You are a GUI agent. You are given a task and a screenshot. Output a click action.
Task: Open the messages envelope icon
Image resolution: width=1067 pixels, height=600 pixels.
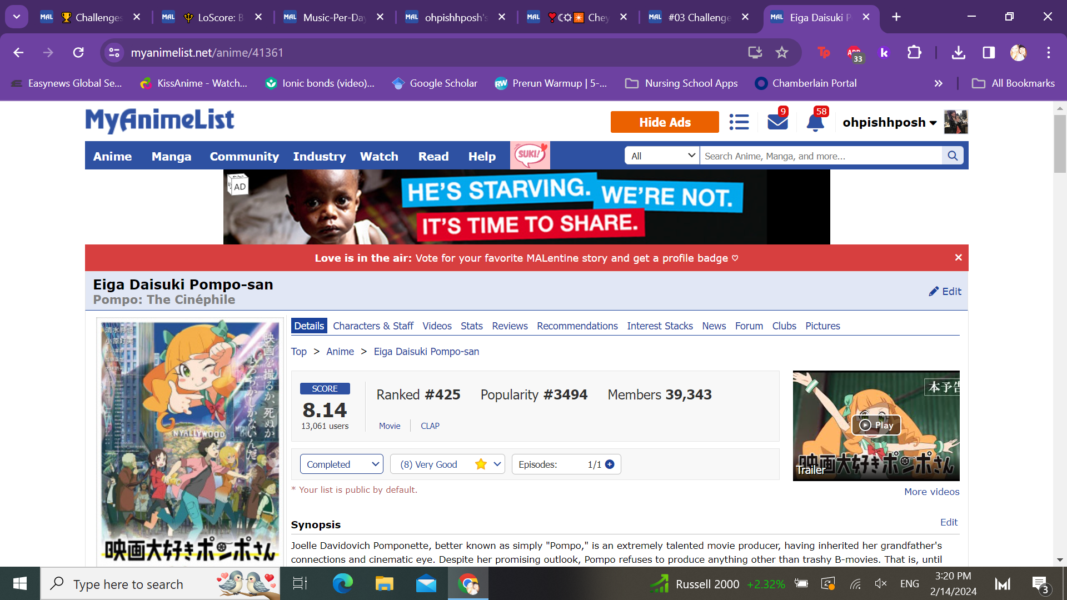point(777,122)
